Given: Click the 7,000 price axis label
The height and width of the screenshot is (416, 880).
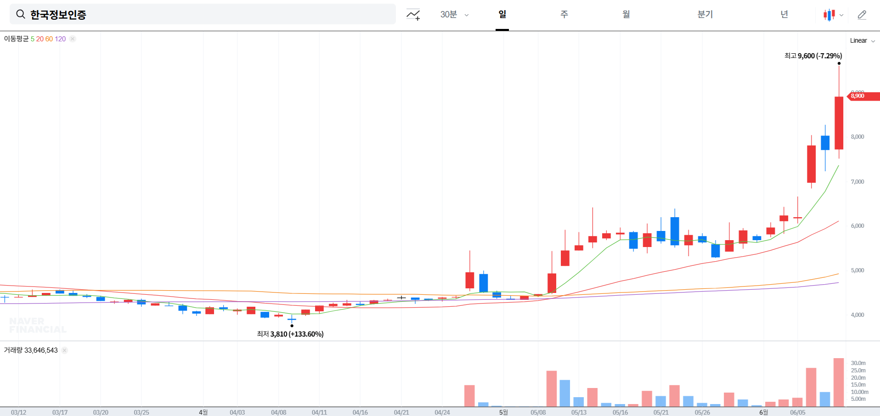Looking at the screenshot, I should click(x=857, y=182).
